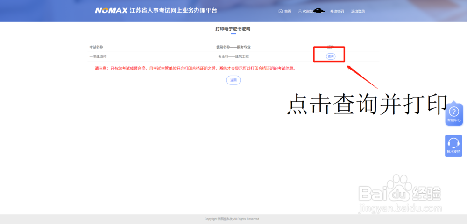
Task: Click the 返回 button
Action: 233,80
